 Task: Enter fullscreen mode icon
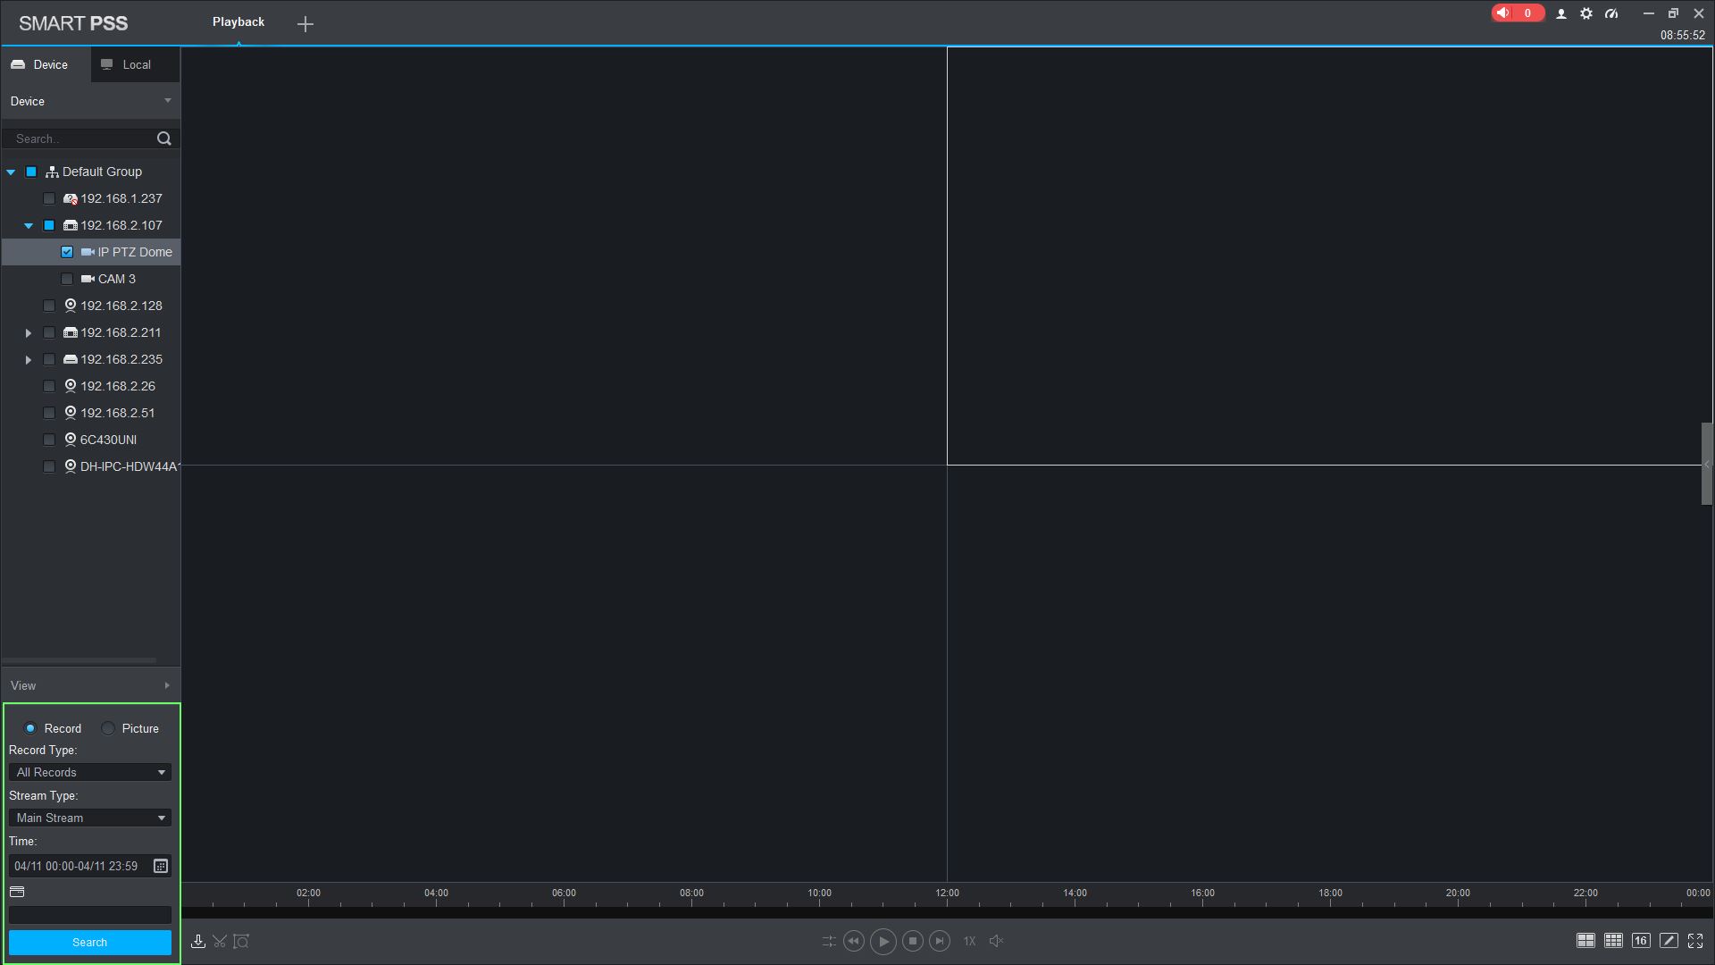(1695, 941)
